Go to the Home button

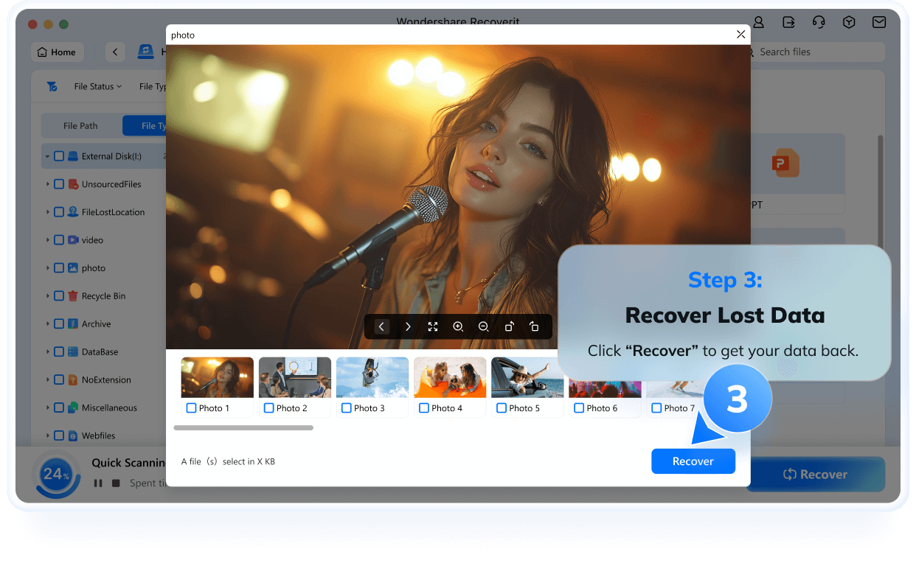pyautogui.click(x=58, y=52)
